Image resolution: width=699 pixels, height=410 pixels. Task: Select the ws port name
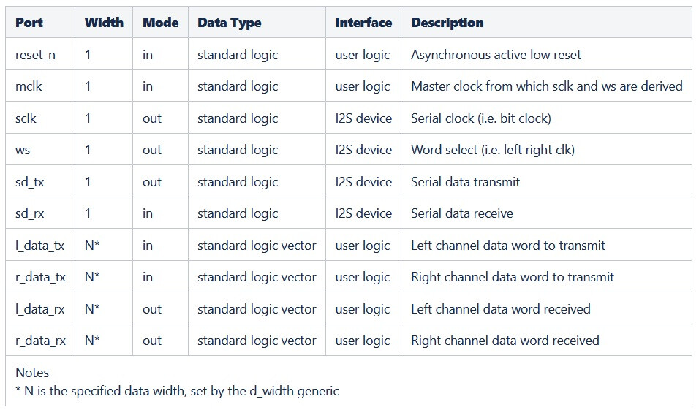click(23, 150)
